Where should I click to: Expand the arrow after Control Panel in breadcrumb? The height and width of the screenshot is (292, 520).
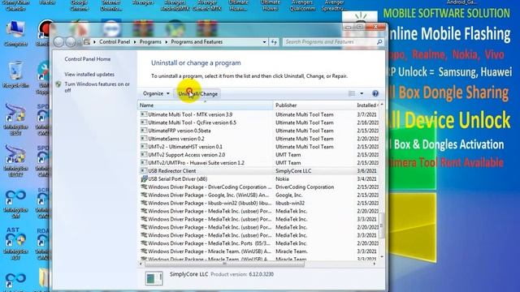[135, 42]
